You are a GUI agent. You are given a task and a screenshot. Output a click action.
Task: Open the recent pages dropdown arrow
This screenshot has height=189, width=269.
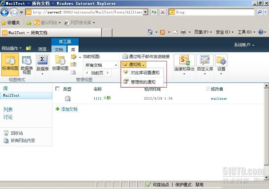21,12
